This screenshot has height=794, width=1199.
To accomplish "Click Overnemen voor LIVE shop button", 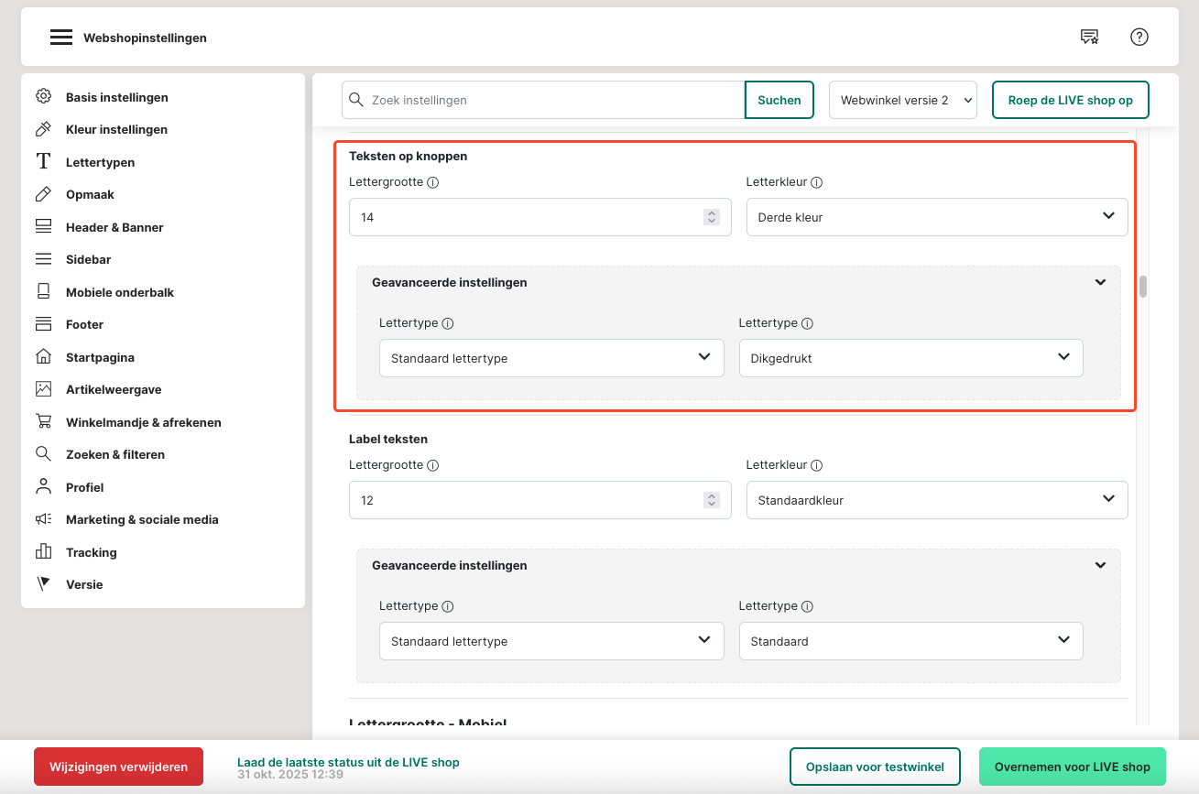I will coord(1072,767).
